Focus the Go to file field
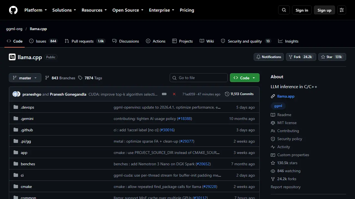Viewport: 355px width, 199px height. [x=199, y=78]
